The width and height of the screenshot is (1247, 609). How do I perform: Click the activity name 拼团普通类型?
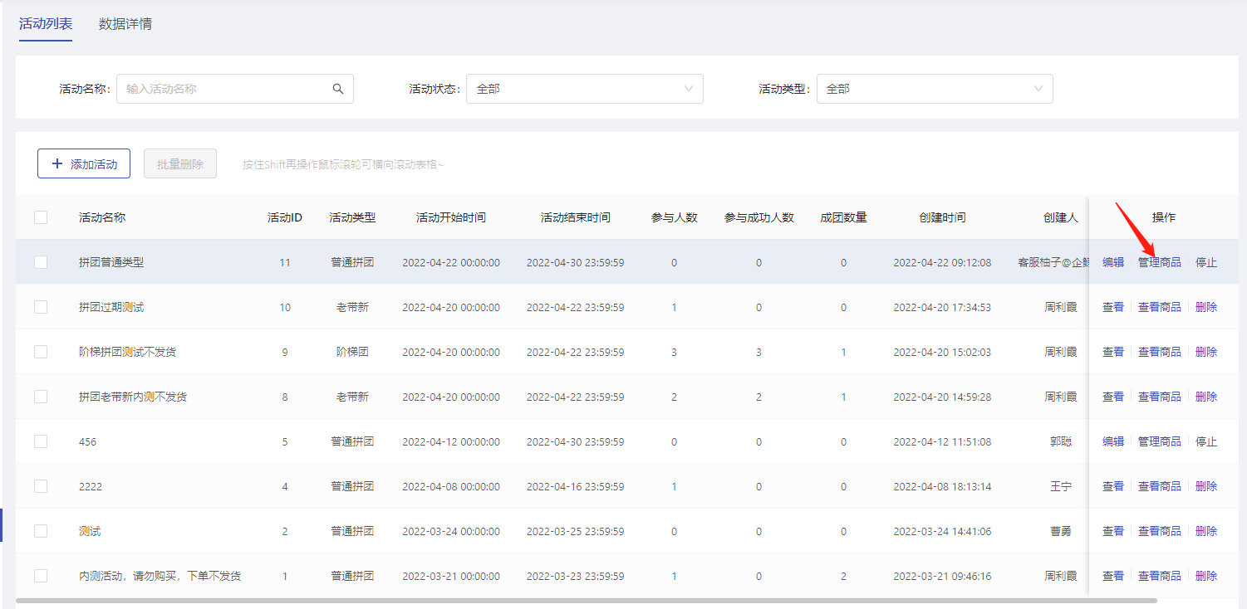(111, 262)
